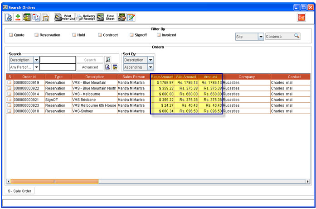Open the Delivery Receipt

point(85,17)
